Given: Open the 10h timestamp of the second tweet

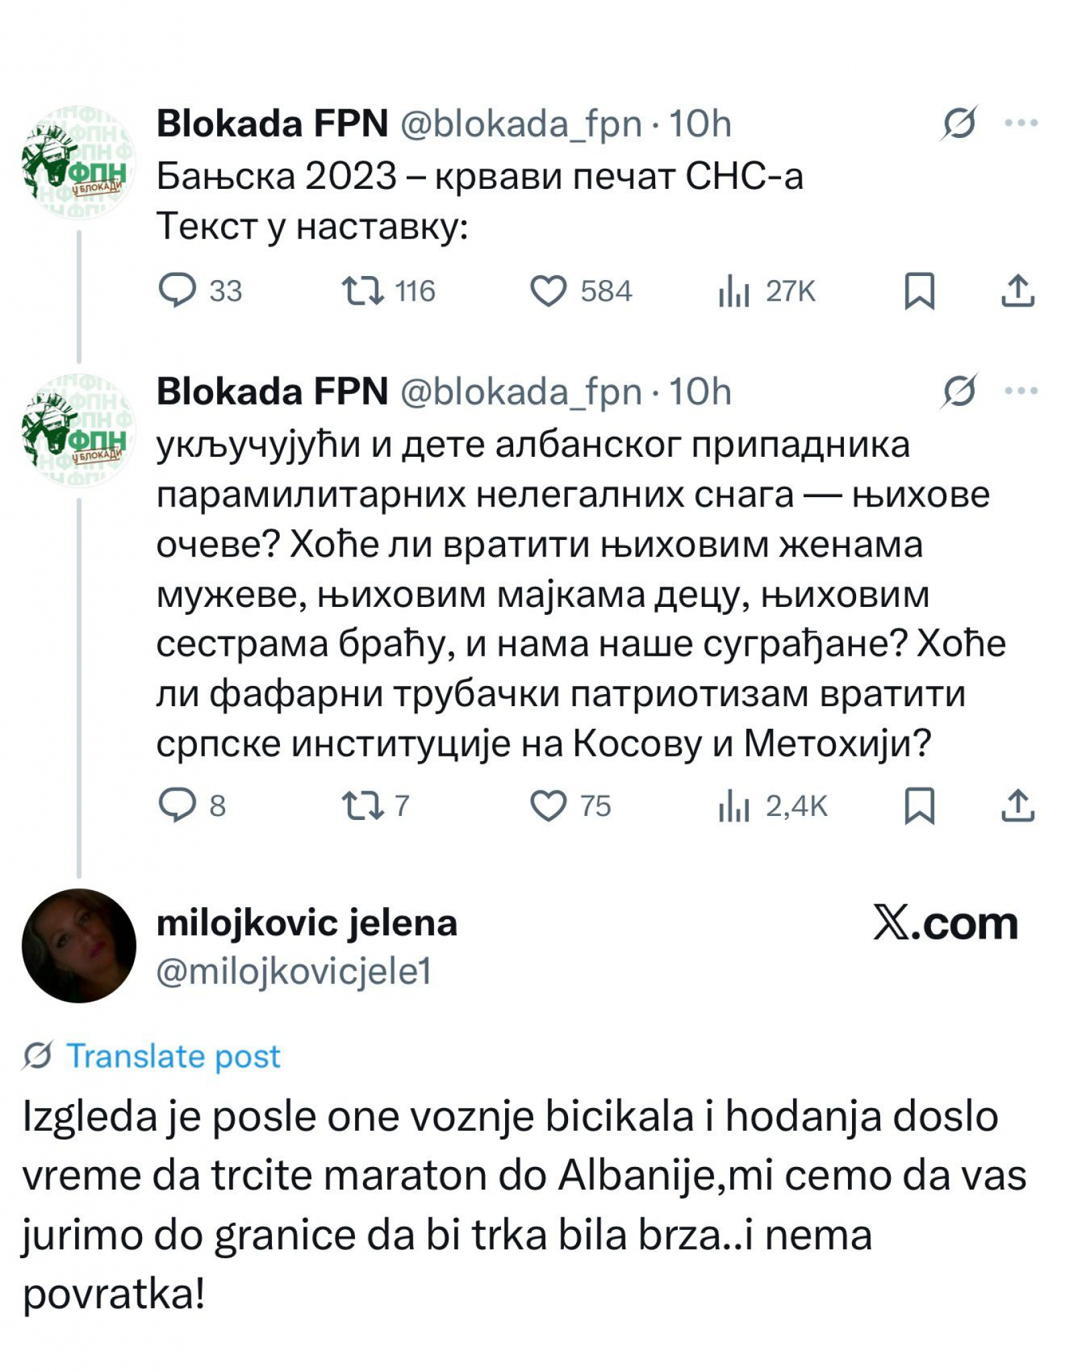Looking at the screenshot, I should point(701,390).
